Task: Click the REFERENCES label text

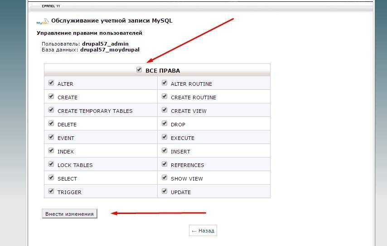Action: click(x=187, y=165)
